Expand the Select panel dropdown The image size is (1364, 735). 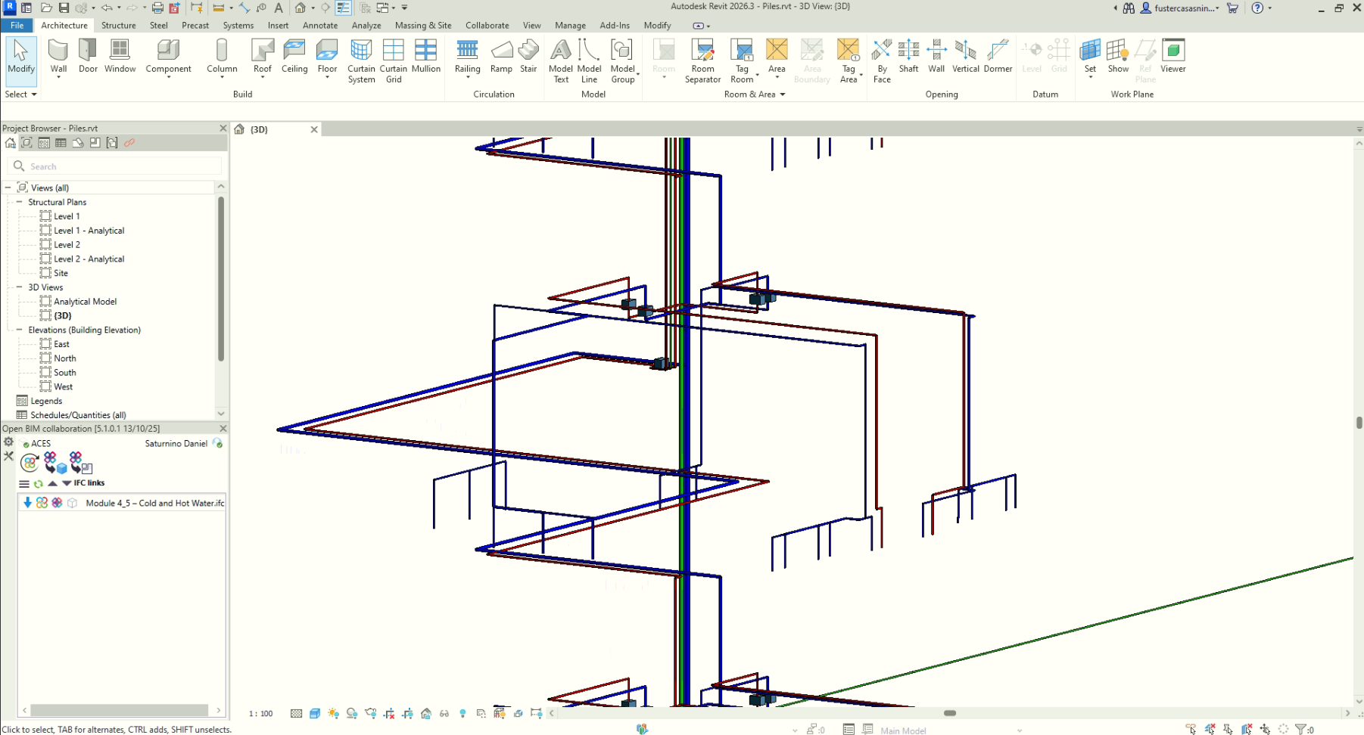point(20,95)
